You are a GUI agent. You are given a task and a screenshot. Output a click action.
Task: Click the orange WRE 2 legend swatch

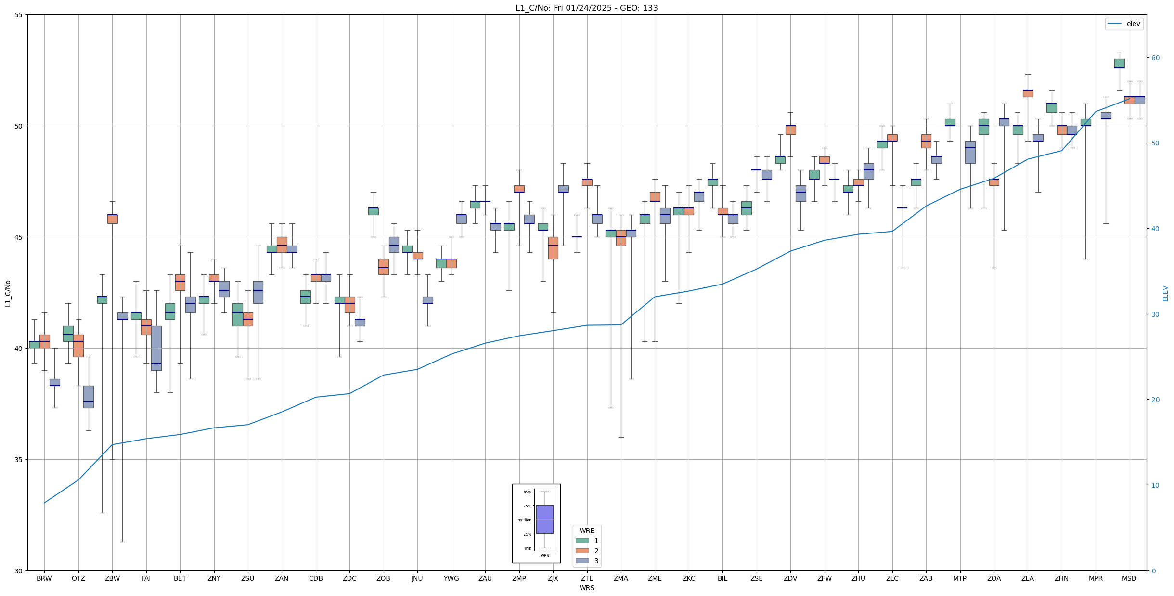[582, 551]
